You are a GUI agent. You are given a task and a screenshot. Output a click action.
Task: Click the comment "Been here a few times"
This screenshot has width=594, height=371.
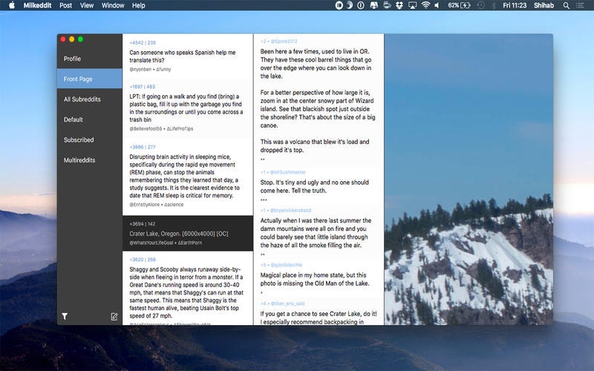[x=319, y=101]
